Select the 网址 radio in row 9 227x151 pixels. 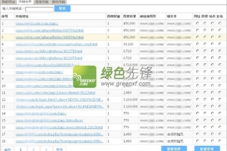point(197,79)
